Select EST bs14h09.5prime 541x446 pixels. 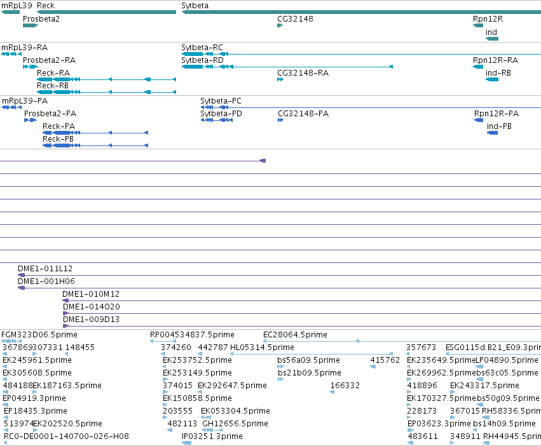pos(504,424)
